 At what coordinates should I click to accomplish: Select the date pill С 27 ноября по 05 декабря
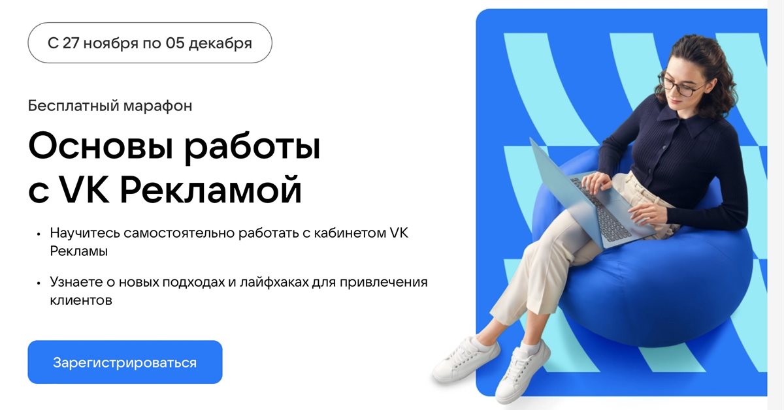click(150, 43)
